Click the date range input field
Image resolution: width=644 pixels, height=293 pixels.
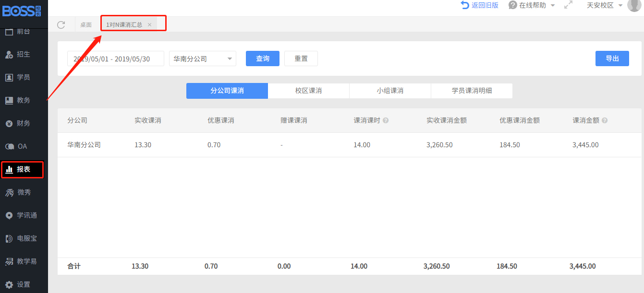(x=115, y=59)
